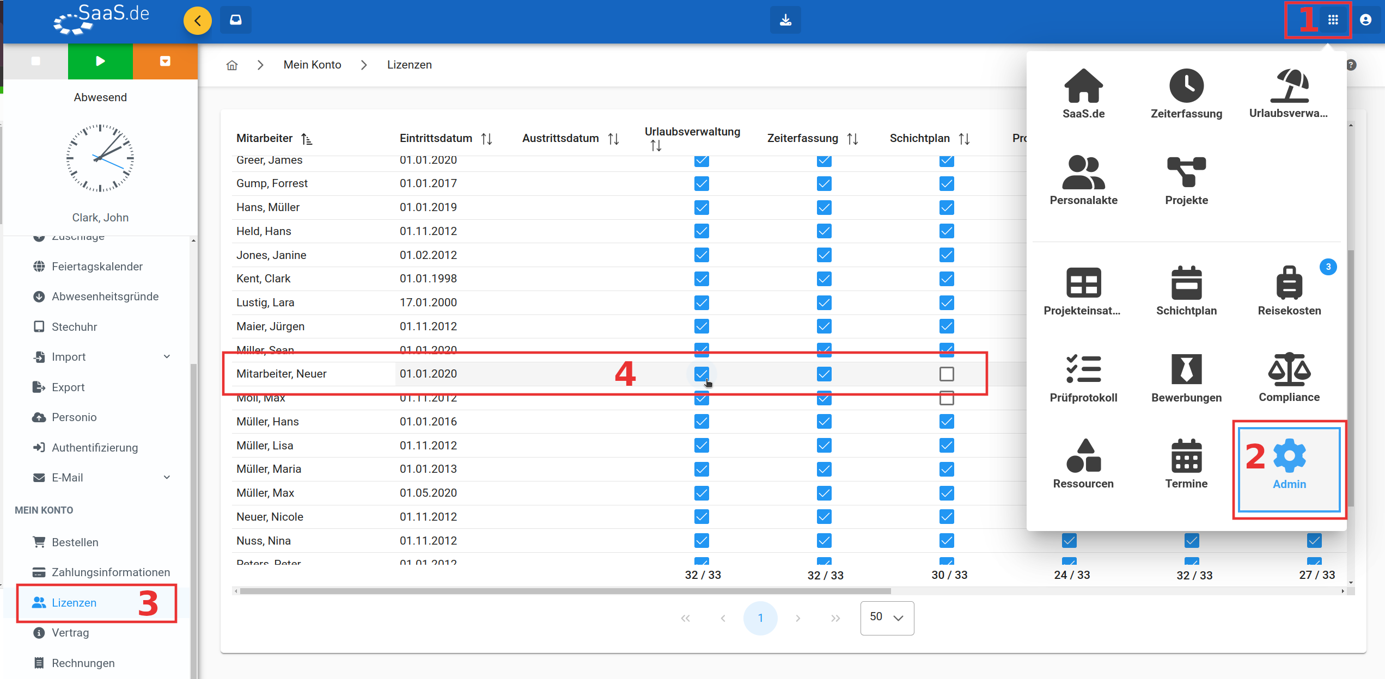
Task: Click the sidebar vertical scrollbar
Action: coord(193,521)
